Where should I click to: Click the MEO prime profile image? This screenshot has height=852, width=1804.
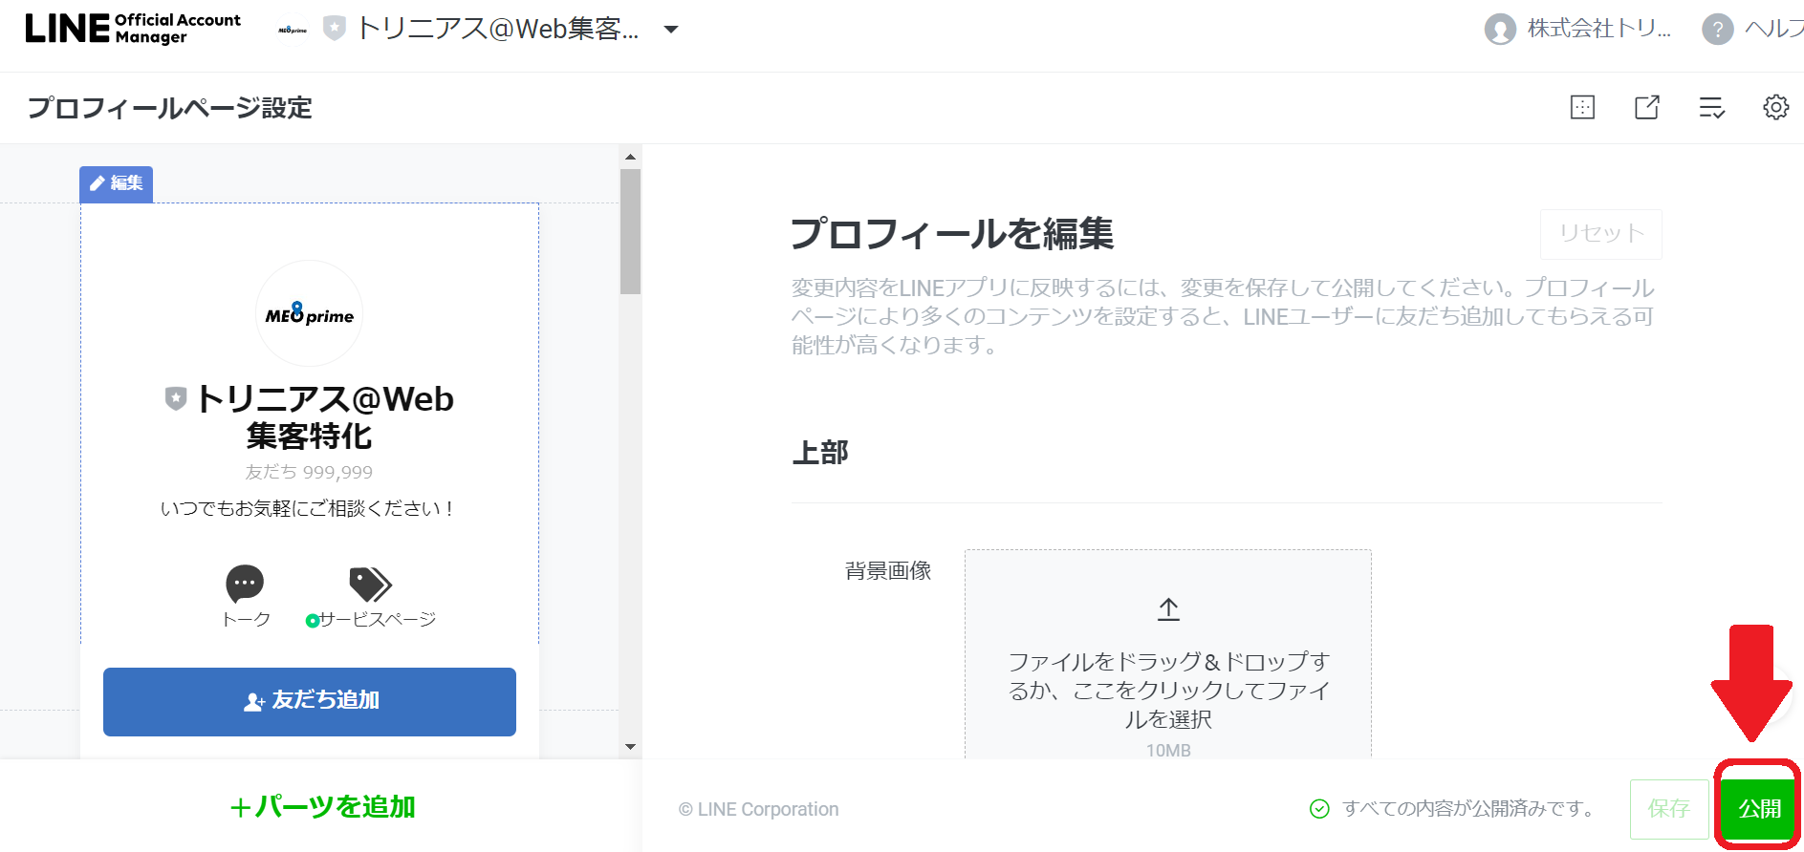click(309, 313)
